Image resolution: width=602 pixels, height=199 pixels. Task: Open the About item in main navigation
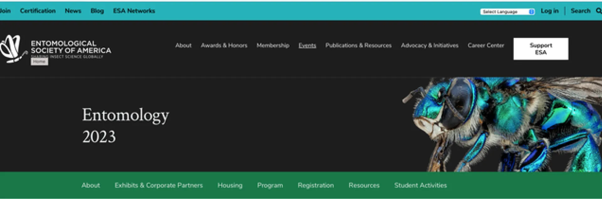point(183,46)
